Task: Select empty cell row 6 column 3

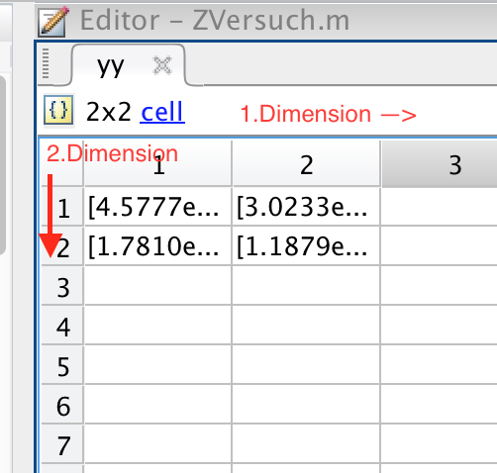Action: [x=440, y=405]
